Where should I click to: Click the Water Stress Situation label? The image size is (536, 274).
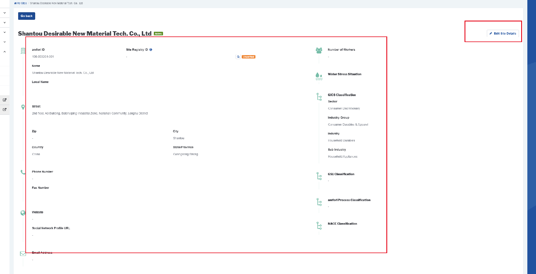tap(345, 74)
